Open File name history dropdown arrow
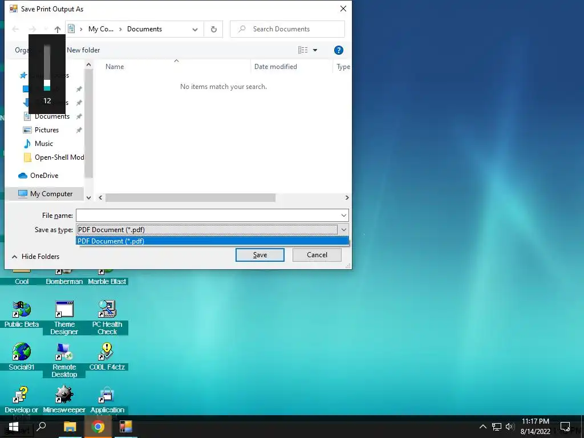 click(343, 215)
